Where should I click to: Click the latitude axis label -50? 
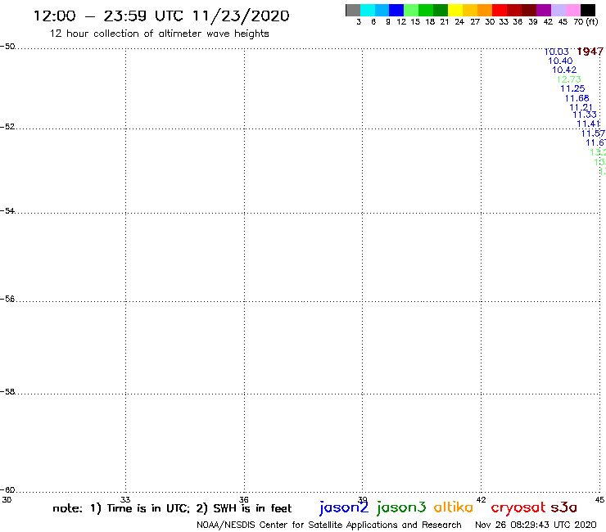click(7, 47)
